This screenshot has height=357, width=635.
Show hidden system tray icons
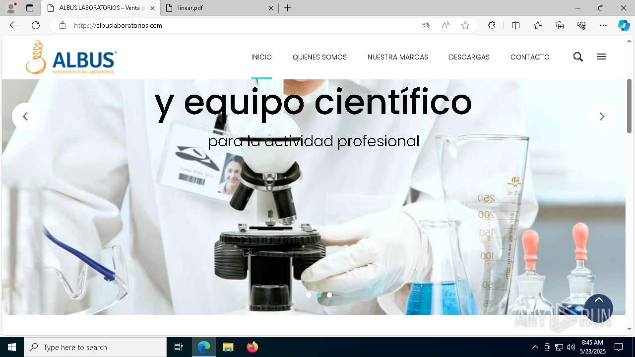coord(535,347)
